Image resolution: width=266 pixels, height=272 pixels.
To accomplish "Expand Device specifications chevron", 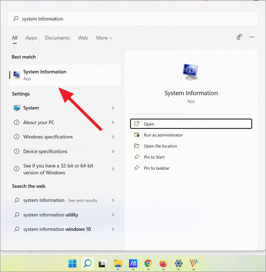I will [x=113, y=151].
